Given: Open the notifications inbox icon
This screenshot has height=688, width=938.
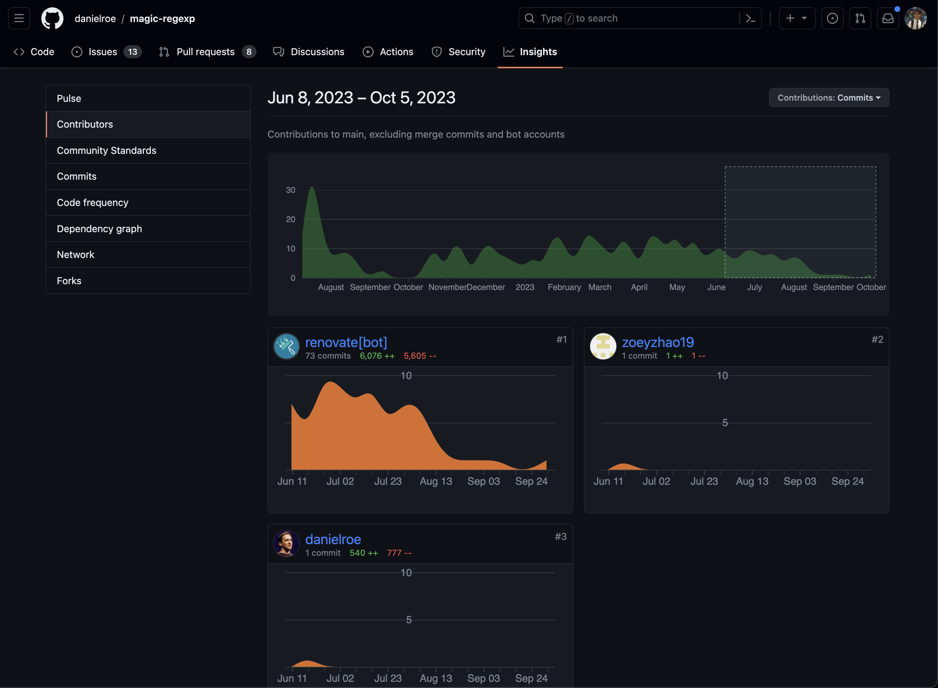Looking at the screenshot, I should pos(887,19).
